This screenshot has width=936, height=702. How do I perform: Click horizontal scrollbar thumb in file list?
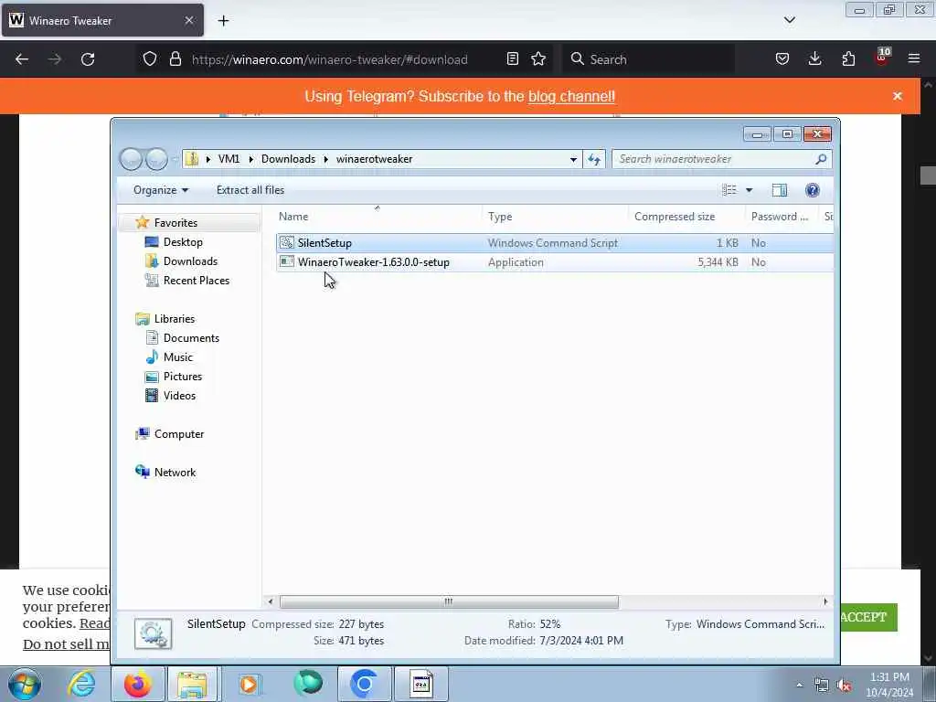(x=449, y=601)
